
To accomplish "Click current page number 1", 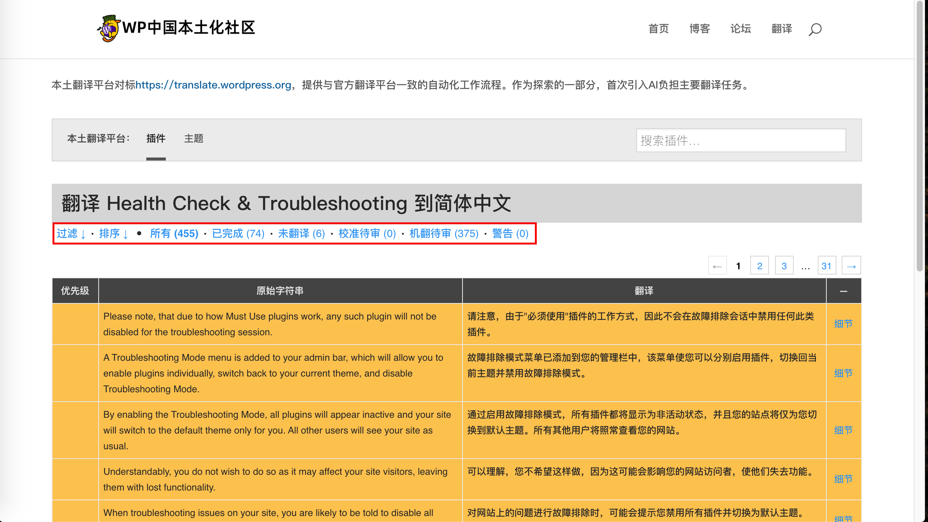I will tap(738, 266).
